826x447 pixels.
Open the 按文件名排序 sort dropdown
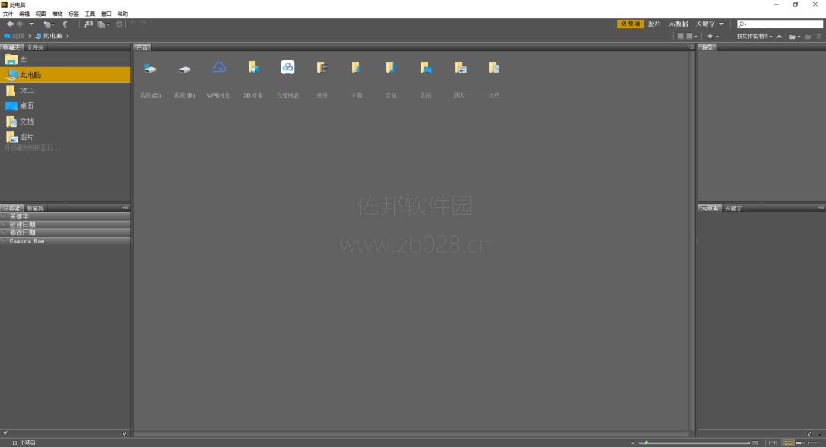(x=754, y=37)
